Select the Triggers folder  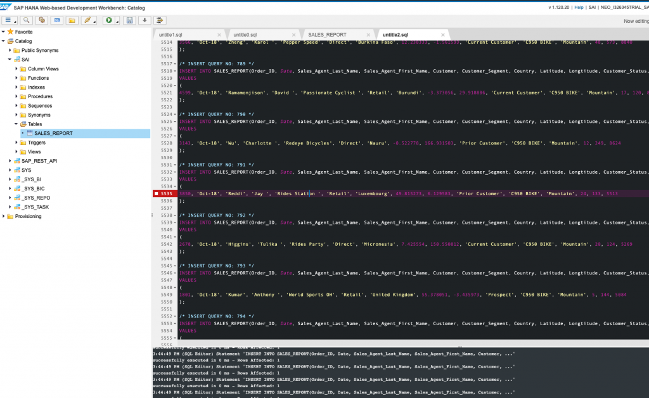[x=36, y=143]
